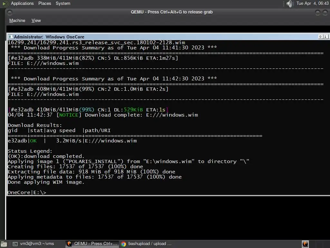Viewport: 330px width, 248px height.
Task: Click the '0' button in the OneCore title bar
Action: click(320, 37)
